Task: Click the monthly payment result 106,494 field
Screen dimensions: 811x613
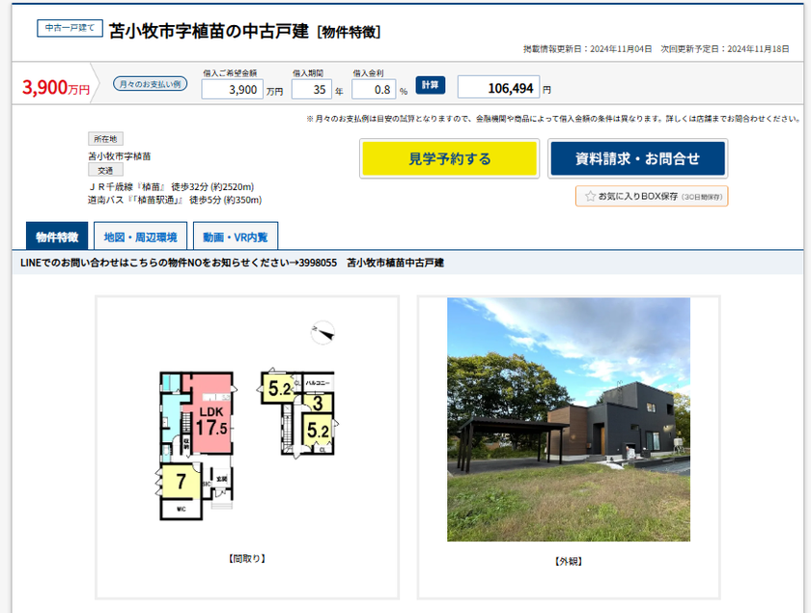Action: (x=498, y=88)
